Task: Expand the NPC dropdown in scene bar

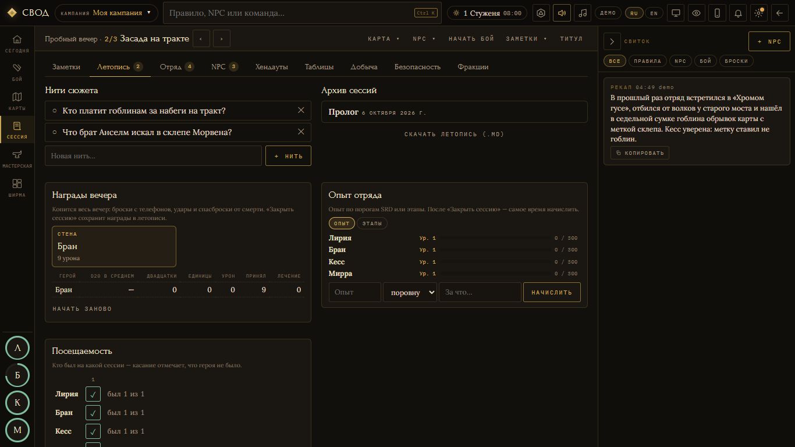Action: 424,38
